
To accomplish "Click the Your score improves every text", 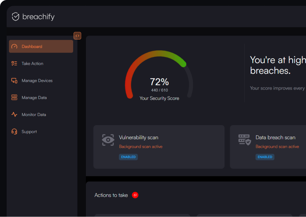I will (278, 88).
